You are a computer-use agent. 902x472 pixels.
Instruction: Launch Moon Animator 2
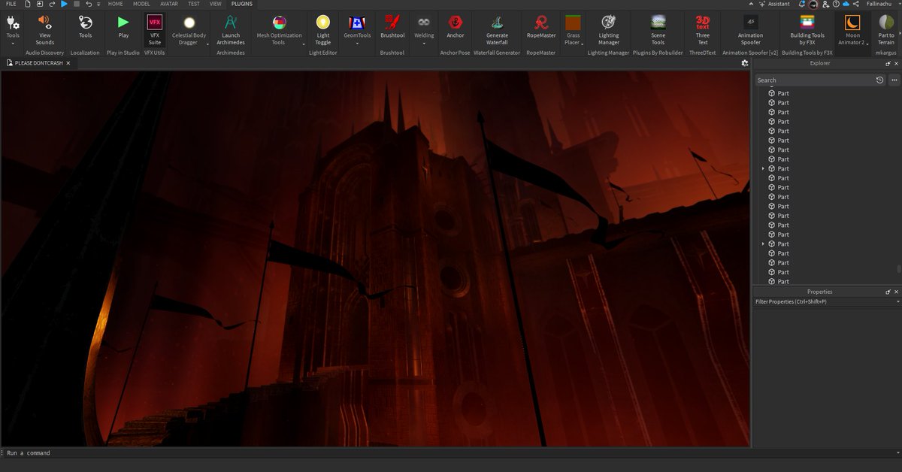pyautogui.click(x=852, y=29)
